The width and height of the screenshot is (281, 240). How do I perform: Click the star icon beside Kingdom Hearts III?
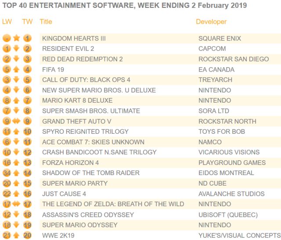pyautogui.click(x=17, y=39)
